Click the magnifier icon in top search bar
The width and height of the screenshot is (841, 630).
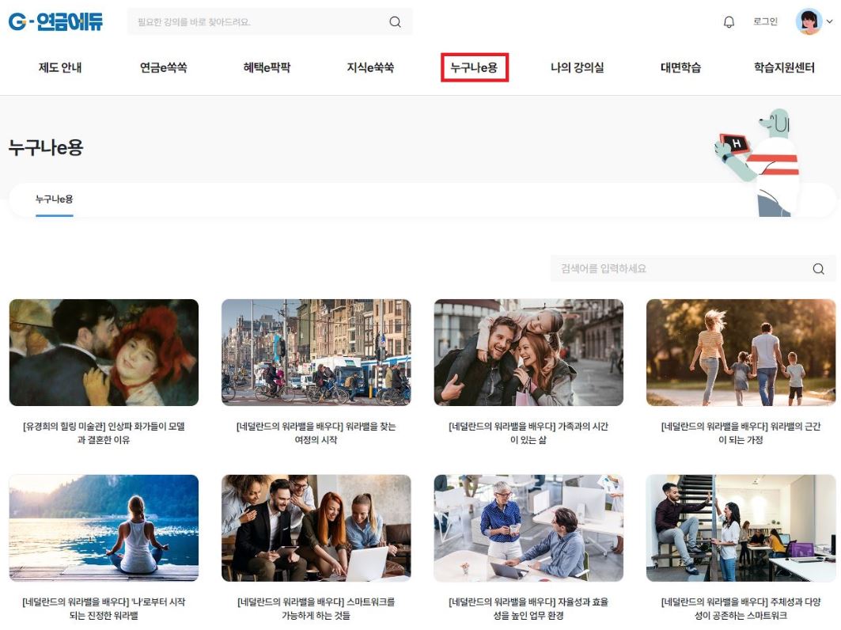pyautogui.click(x=395, y=22)
